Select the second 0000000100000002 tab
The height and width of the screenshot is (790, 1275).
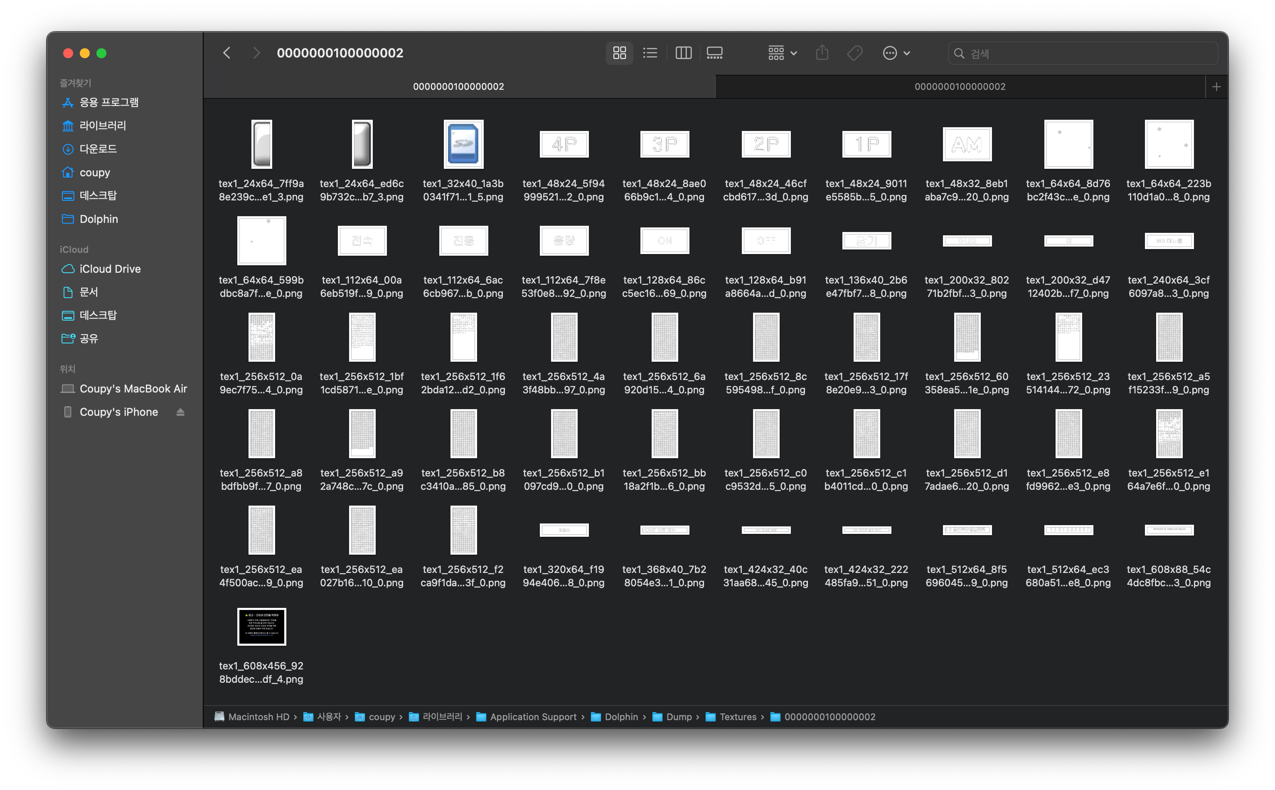click(x=960, y=87)
